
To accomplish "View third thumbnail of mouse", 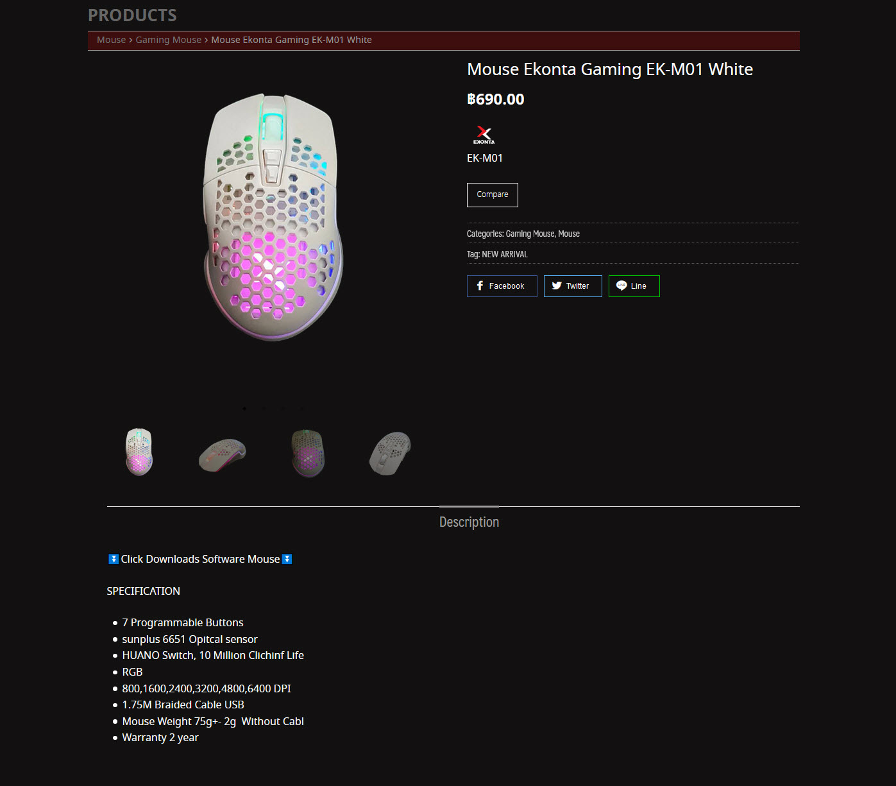I will [308, 453].
